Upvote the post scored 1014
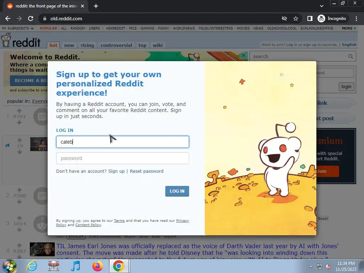The image size is (364, 273). (x=19, y=218)
